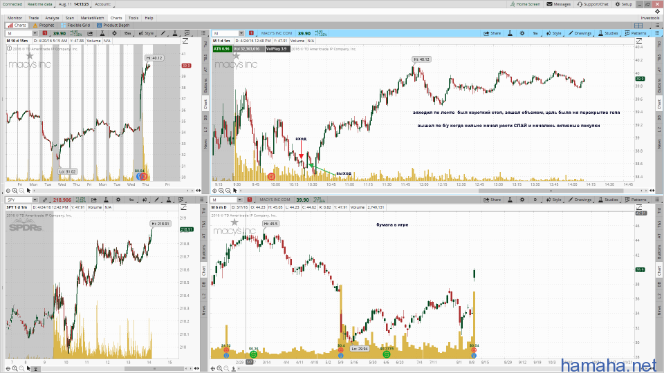The image size is (664, 373).
Task: Expand symbol dropdown in top-right chart
Action: (241, 33)
